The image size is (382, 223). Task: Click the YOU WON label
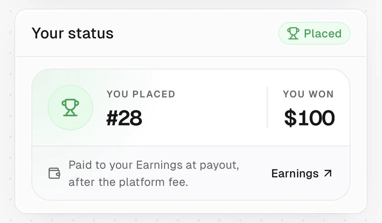click(x=308, y=94)
